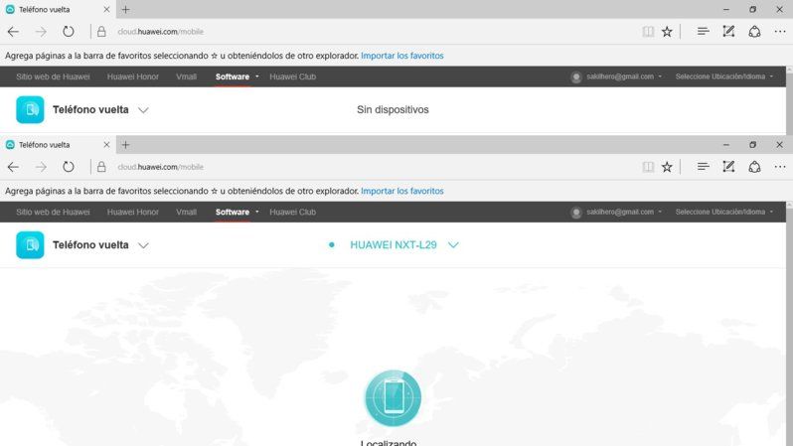This screenshot has height=446, width=793.
Task: Open the share icon in the upper browser window
Action: point(754,32)
